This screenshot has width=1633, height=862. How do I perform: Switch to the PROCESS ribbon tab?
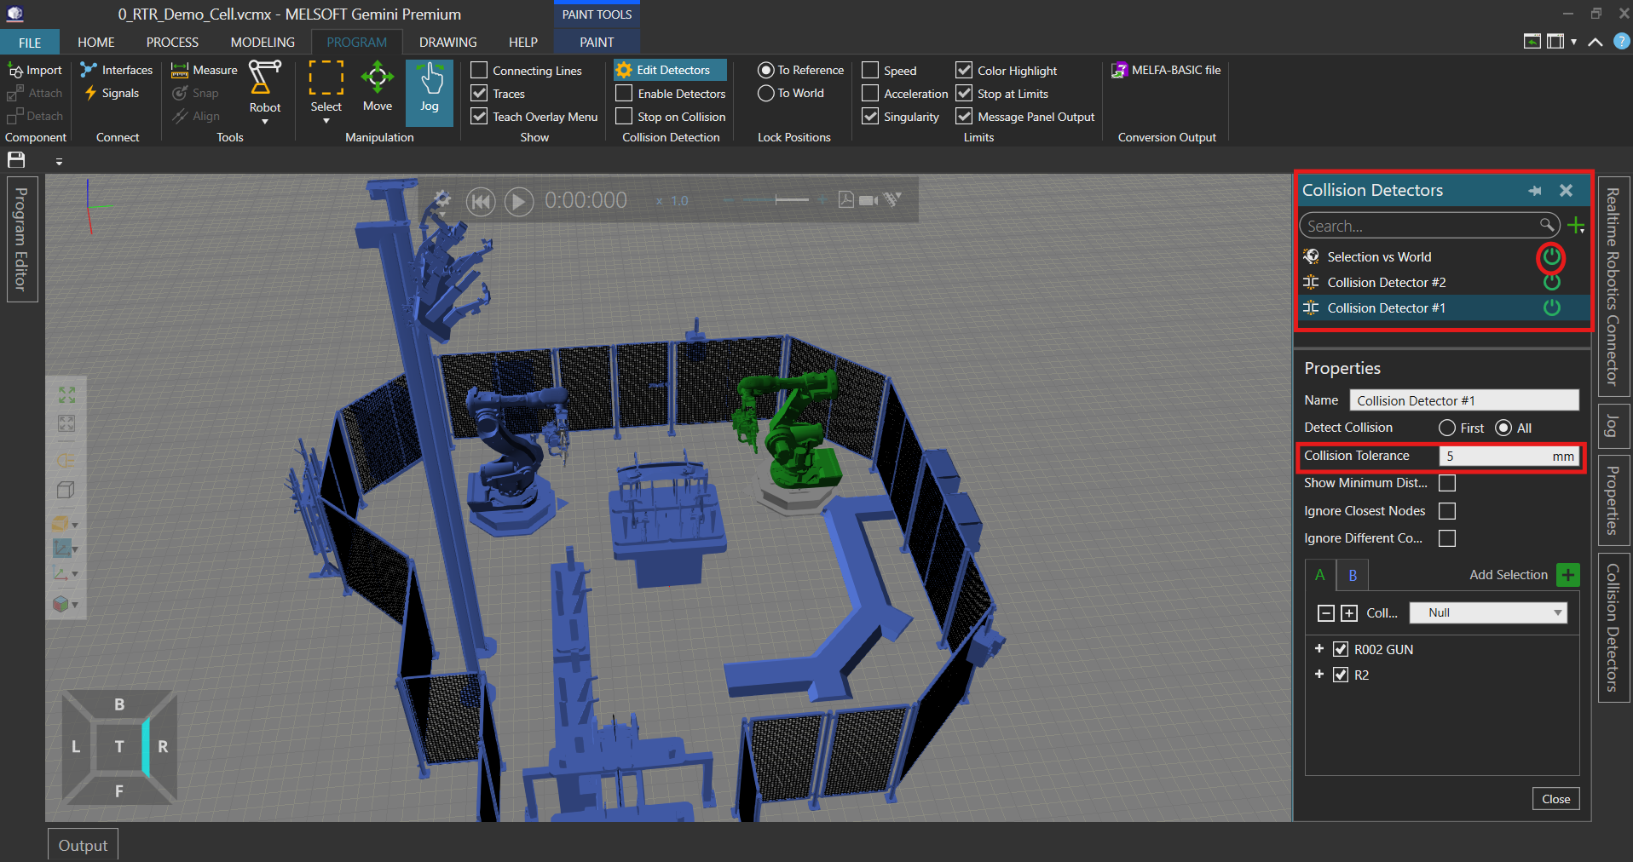tap(172, 42)
